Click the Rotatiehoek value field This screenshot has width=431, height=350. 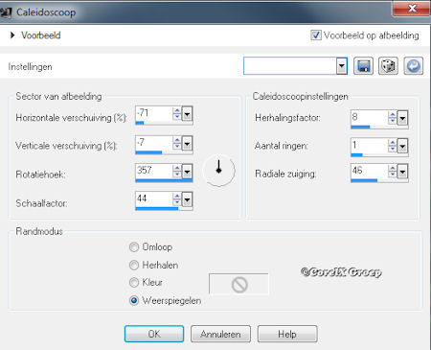pos(153,171)
